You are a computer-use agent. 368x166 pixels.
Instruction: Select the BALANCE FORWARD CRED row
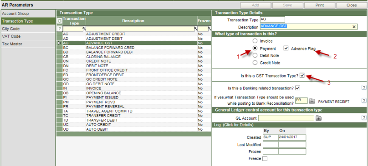134,48
